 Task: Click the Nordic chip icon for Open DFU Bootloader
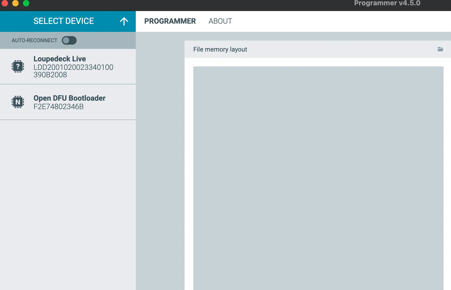pos(18,102)
